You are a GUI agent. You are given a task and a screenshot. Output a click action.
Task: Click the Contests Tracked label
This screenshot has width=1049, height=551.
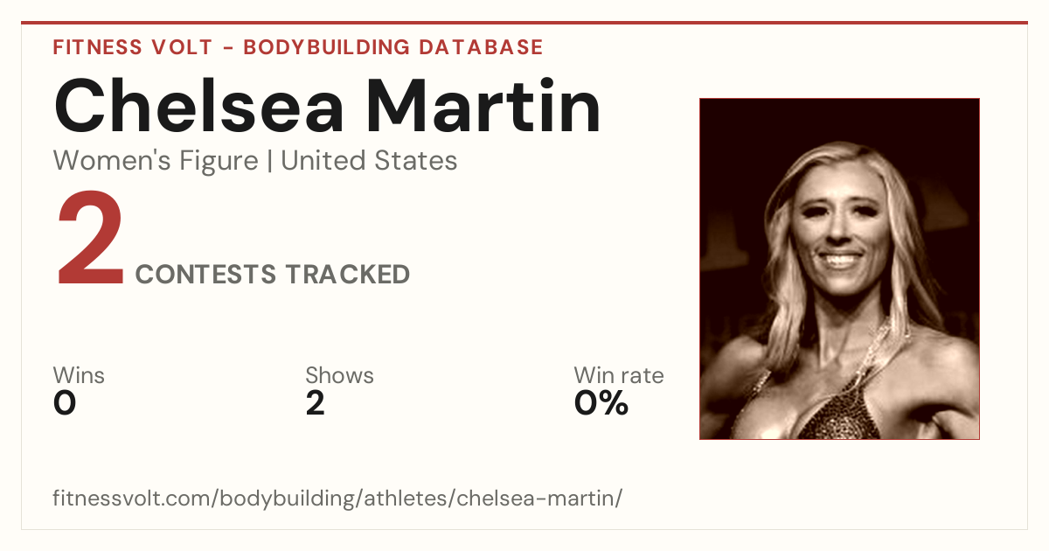pyautogui.click(x=273, y=275)
